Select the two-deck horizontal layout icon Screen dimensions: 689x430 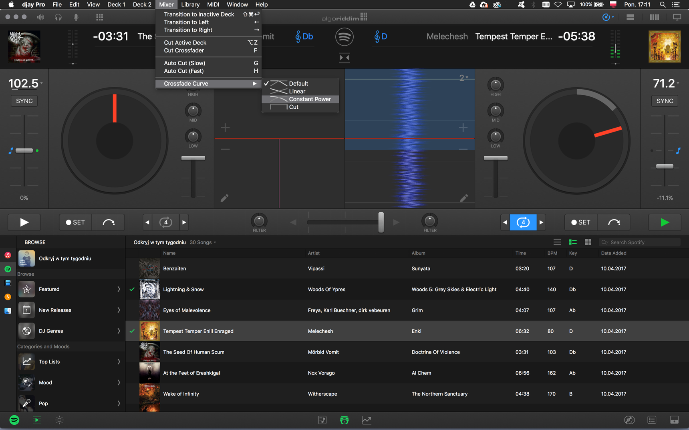pyautogui.click(x=630, y=17)
